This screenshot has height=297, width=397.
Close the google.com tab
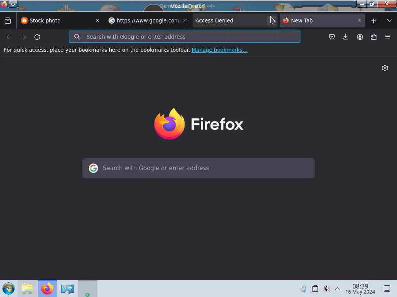185,21
